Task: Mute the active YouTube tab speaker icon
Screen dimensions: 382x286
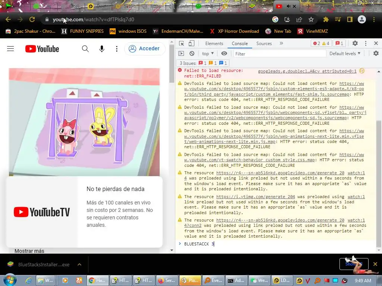Action: click(289, 6)
